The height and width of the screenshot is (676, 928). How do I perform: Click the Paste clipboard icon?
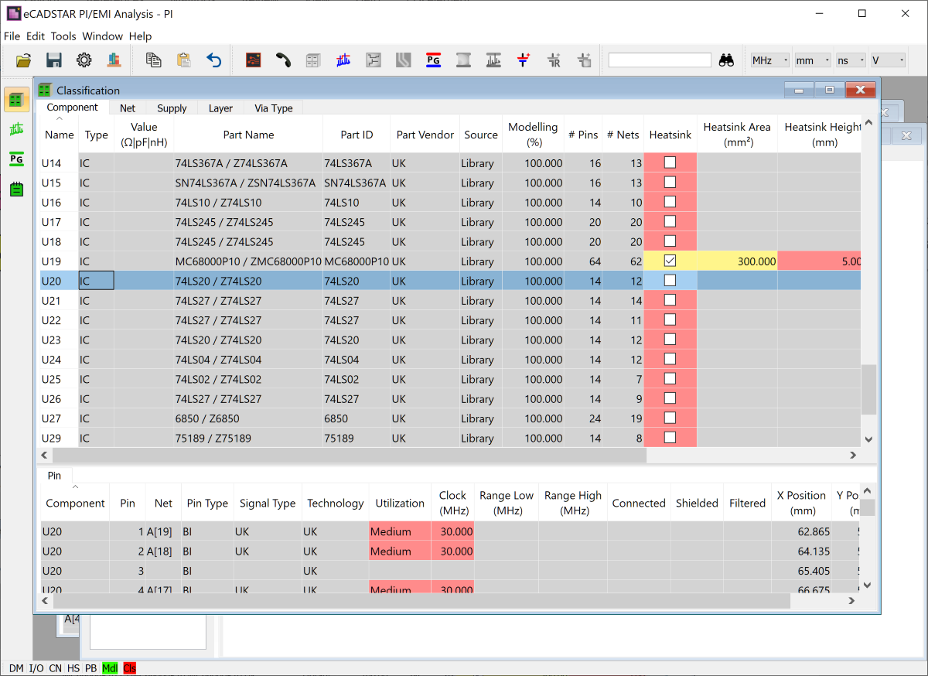pos(184,60)
